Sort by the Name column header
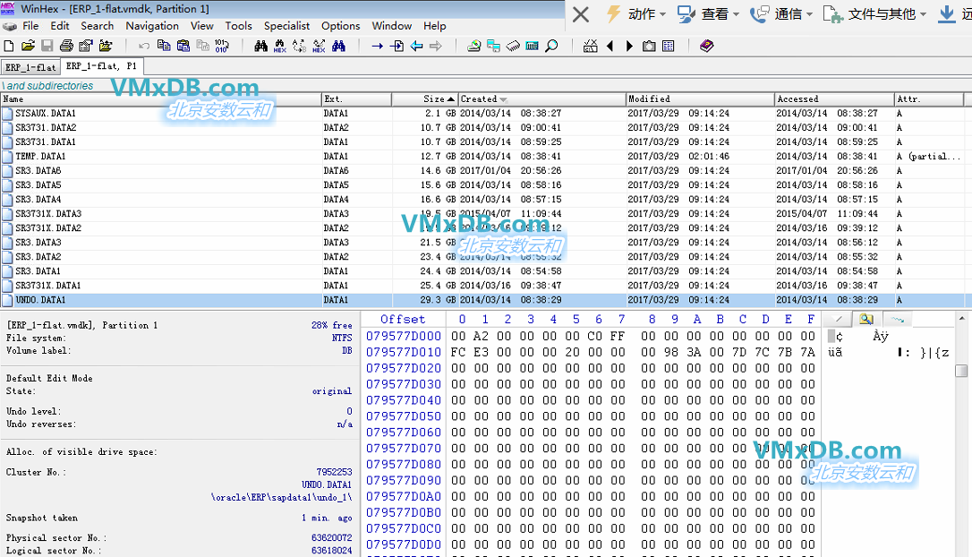Viewport: 972px width, 557px height. point(161,99)
